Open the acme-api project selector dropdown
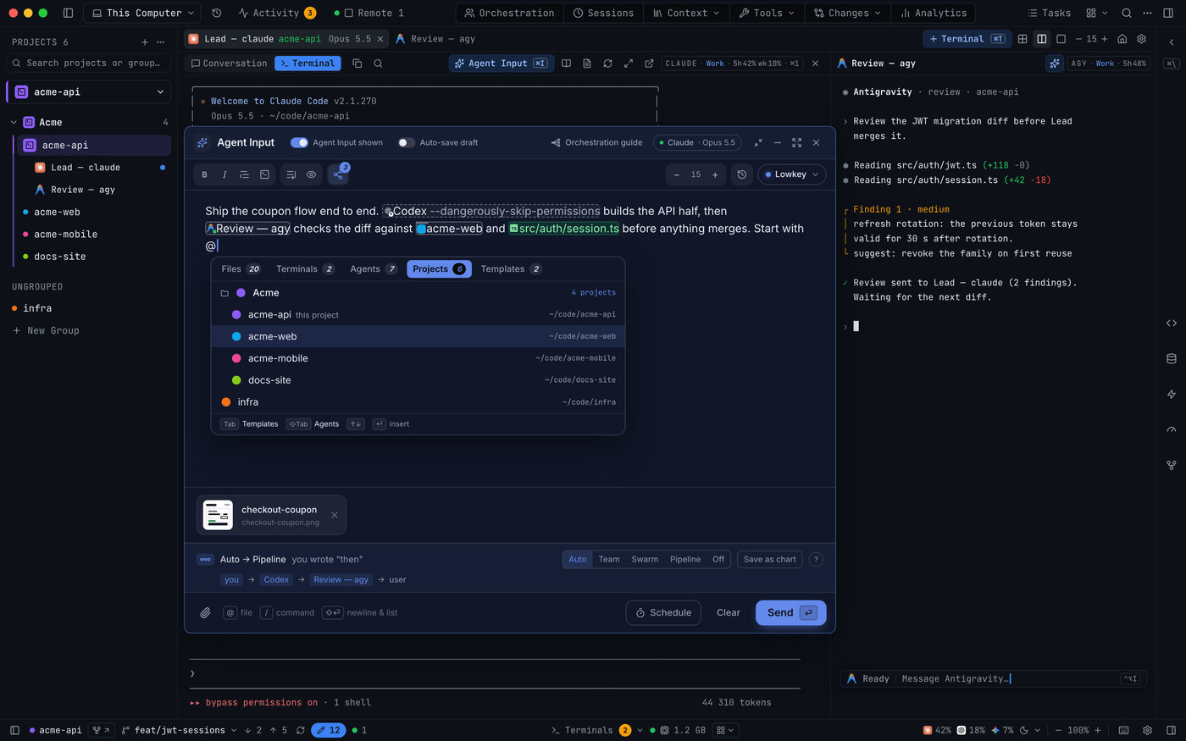This screenshot has width=1186, height=741. point(89,91)
